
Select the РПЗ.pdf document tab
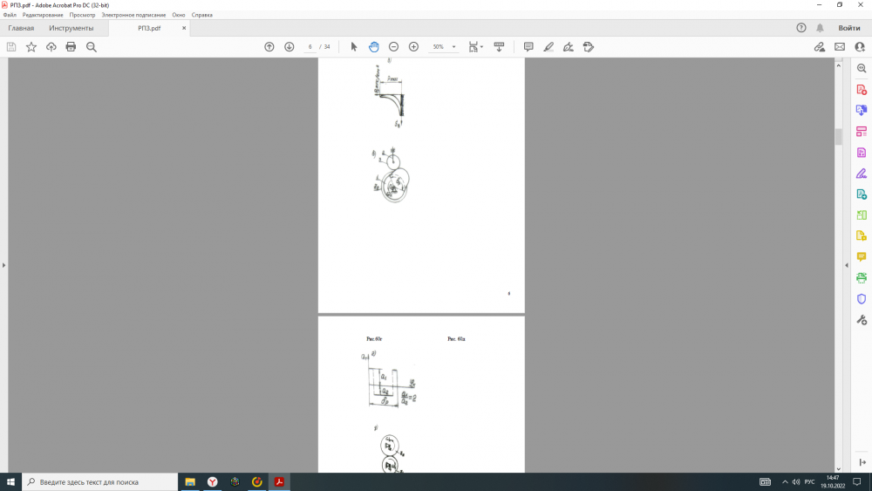coord(149,28)
